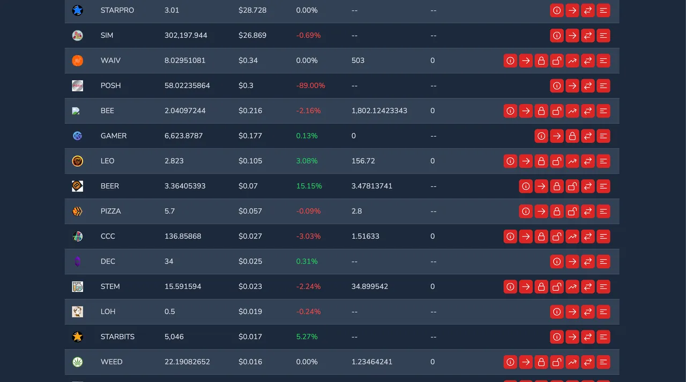Unstake BEER via the open-lock icon
The image size is (686, 382).
[572, 186]
